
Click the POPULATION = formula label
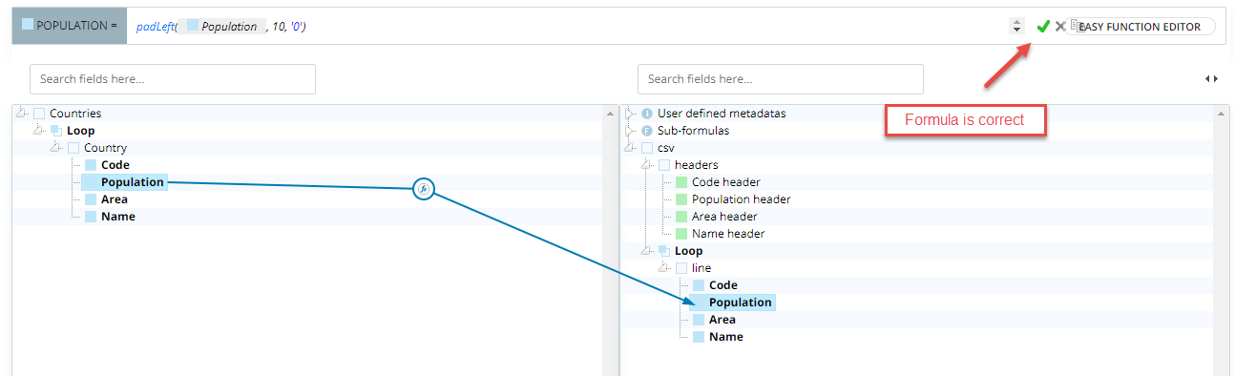(x=69, y=26)
